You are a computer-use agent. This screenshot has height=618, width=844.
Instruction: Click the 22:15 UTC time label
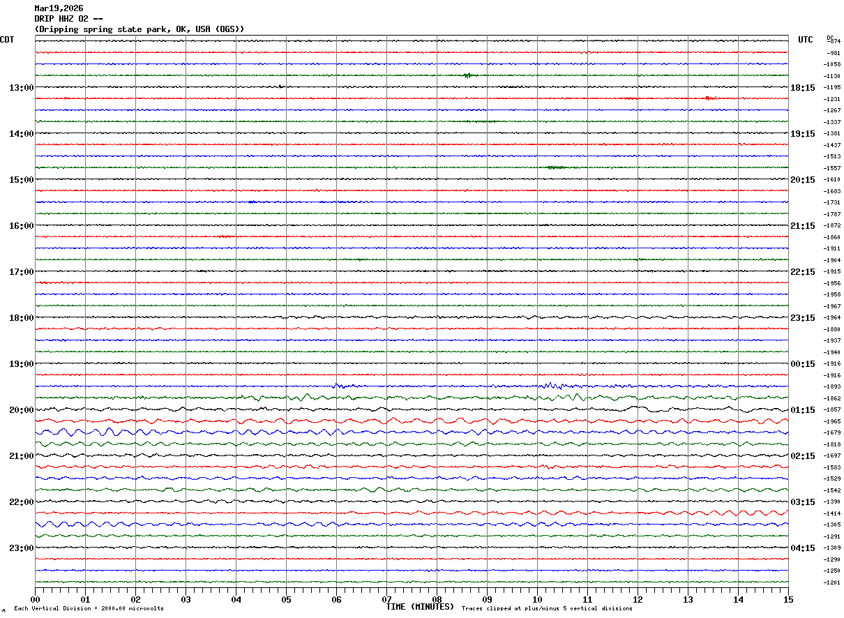tap(803, 272)
